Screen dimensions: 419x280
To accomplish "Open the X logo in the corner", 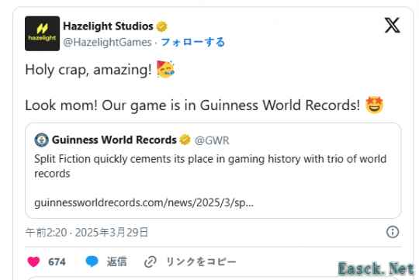I will click(x=393, y=26).
